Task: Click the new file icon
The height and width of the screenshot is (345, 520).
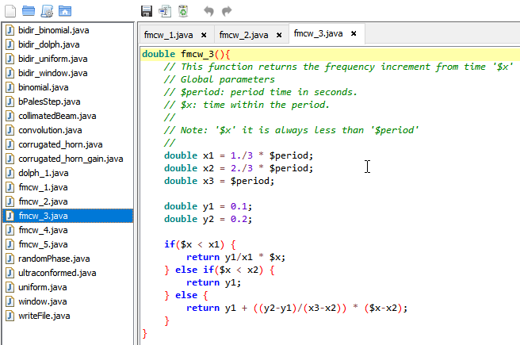Action: [10, 11]
